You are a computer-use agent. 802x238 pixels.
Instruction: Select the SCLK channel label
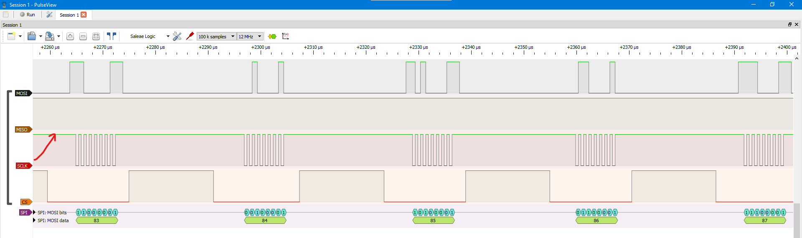click(x=23, y=166)
